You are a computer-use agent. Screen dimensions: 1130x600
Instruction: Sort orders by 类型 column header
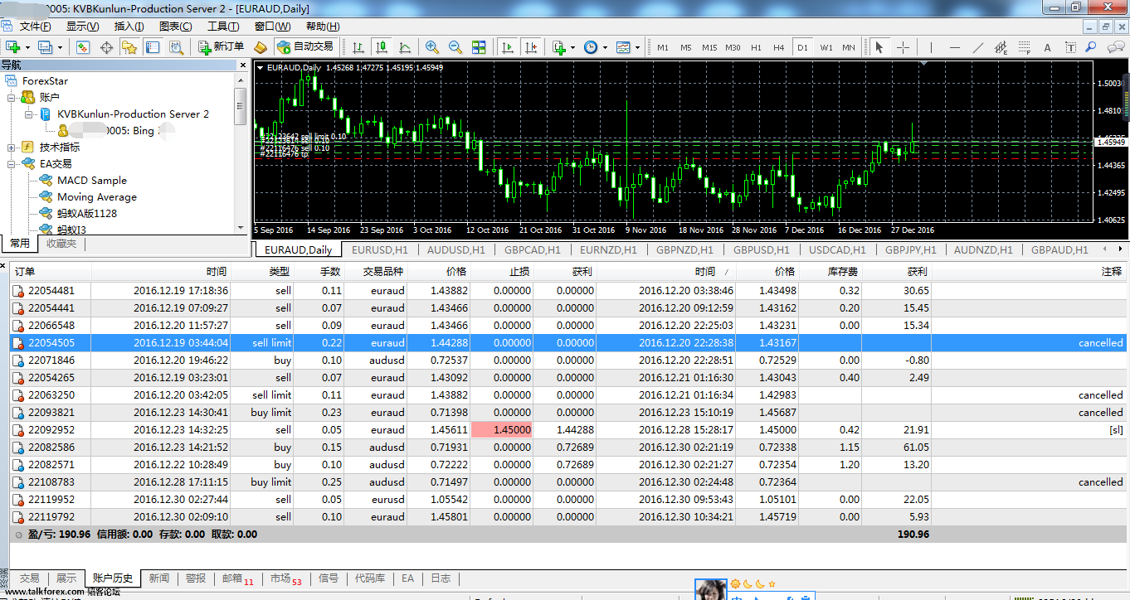click(280, 272)
